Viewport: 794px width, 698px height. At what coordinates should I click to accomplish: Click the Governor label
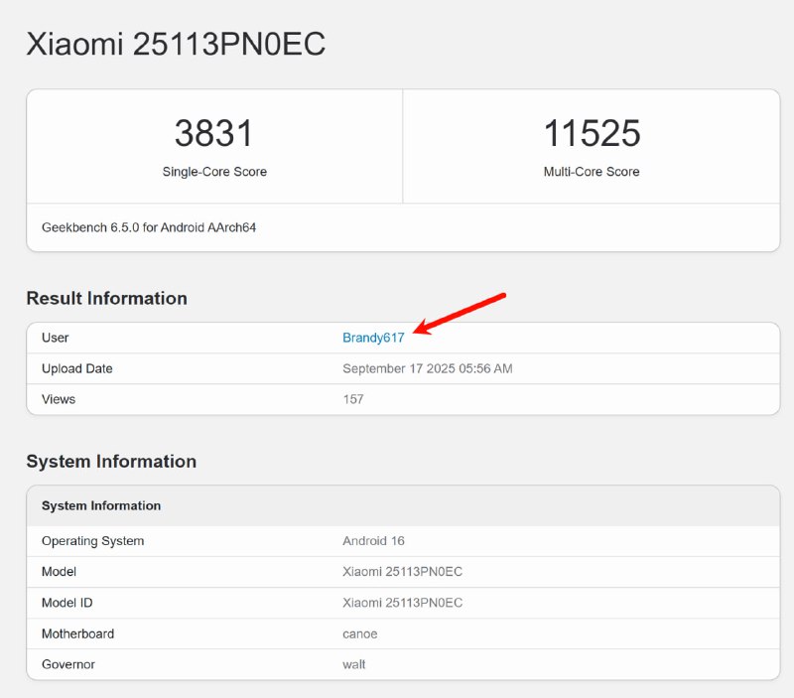point(68,664)
